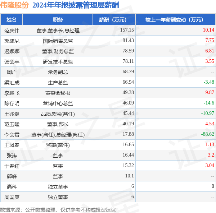Click the salary value 68.79
216x213 pixels.
128,71
